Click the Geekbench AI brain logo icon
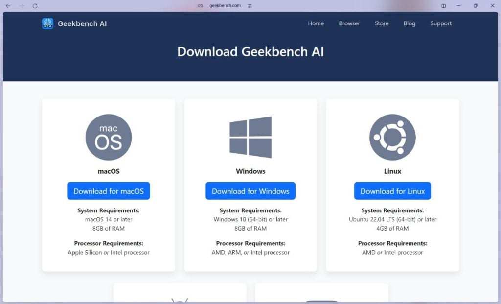 pyautogui.click(x=47, y=23)
